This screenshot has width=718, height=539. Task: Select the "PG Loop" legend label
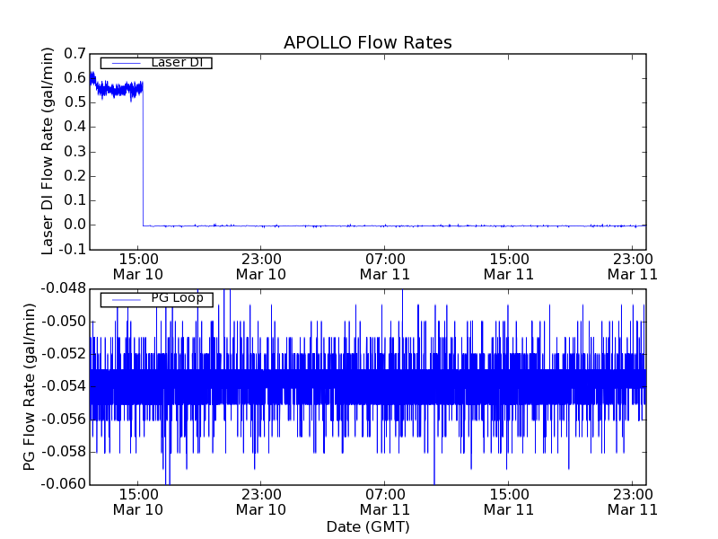(x=177, y=298)
